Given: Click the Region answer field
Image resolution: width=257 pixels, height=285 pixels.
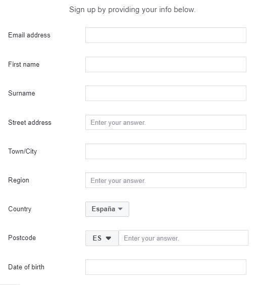Looking at the screenshot, I should point(166,180).
